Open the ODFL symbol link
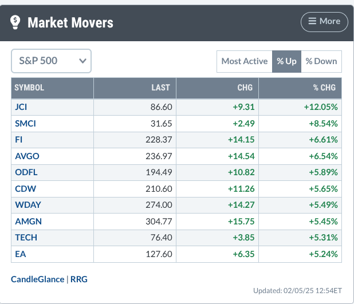This screenshot has width=354, height=304. (x=26, y=172)
